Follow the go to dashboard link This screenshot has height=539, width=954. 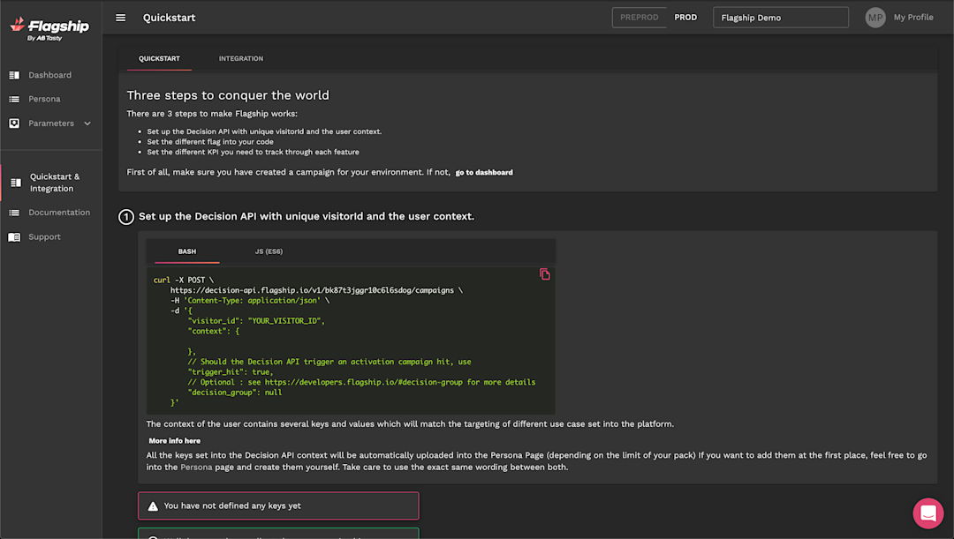pyautogui.click(x=484, y=173)
